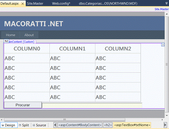Viewport: 169px width, 129px height.
Task: Click the horizontal scrollbar left arrow
Action: 1,120
